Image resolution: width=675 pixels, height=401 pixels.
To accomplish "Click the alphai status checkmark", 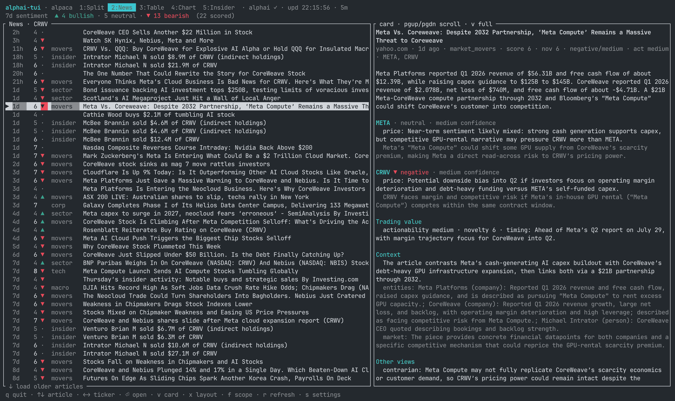I will tap(275, 8).
